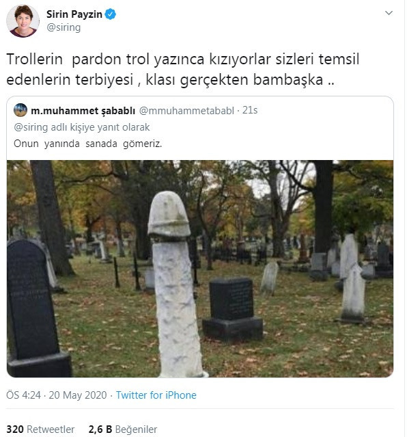Image resolution: width=407 pixels, height=437 pixels.
Task: Select the 'Onun yanında sanada gömeriz.' text
Action: 87,144
